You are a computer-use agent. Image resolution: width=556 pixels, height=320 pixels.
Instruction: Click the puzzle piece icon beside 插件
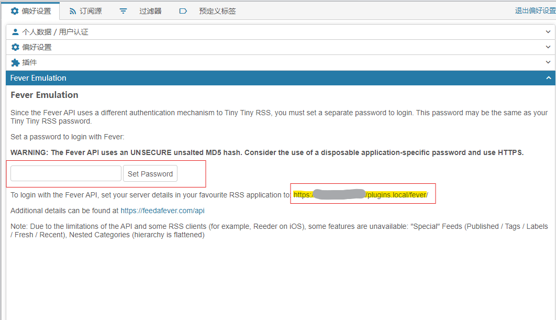[x=15, y=62]
